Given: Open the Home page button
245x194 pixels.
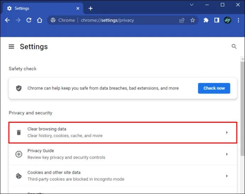Looking at the screenshot, I should click(x=39, y=20).
